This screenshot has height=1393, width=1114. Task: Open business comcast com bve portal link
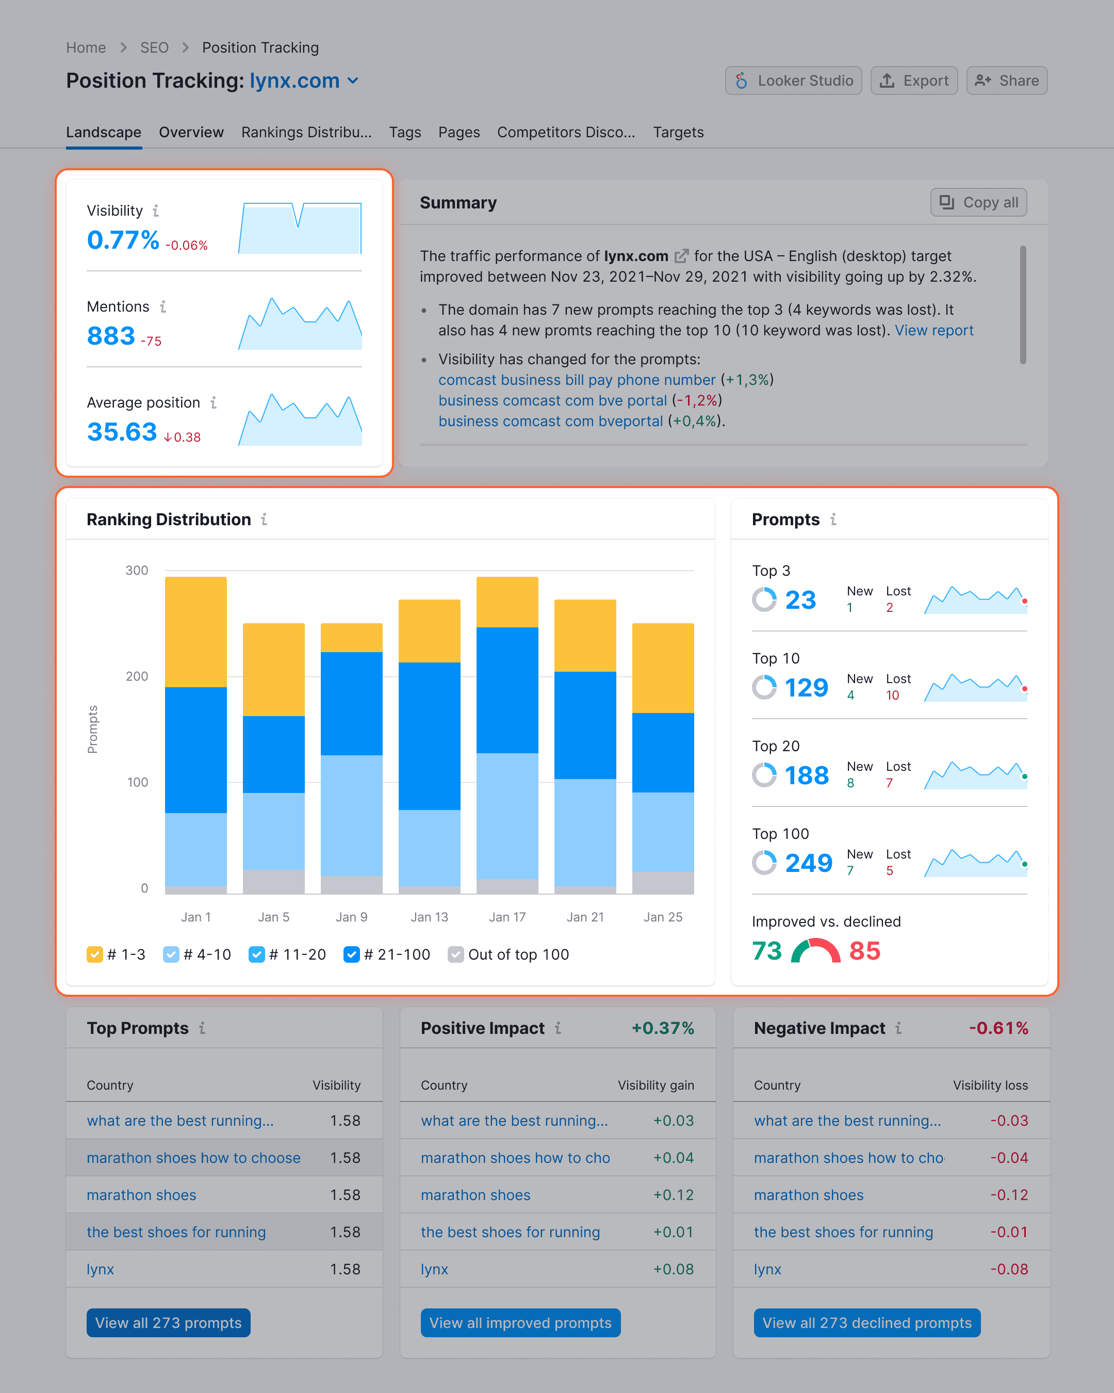552,400
